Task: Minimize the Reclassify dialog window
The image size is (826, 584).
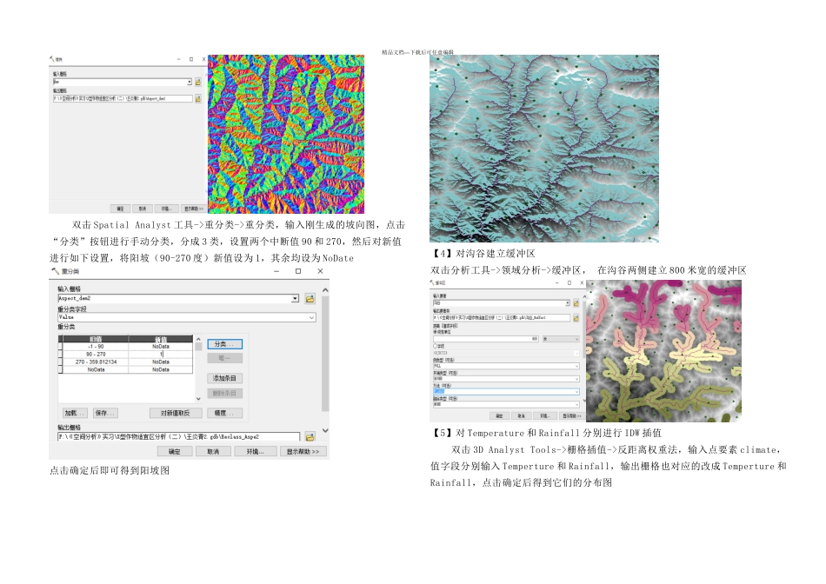Action: 276,271
